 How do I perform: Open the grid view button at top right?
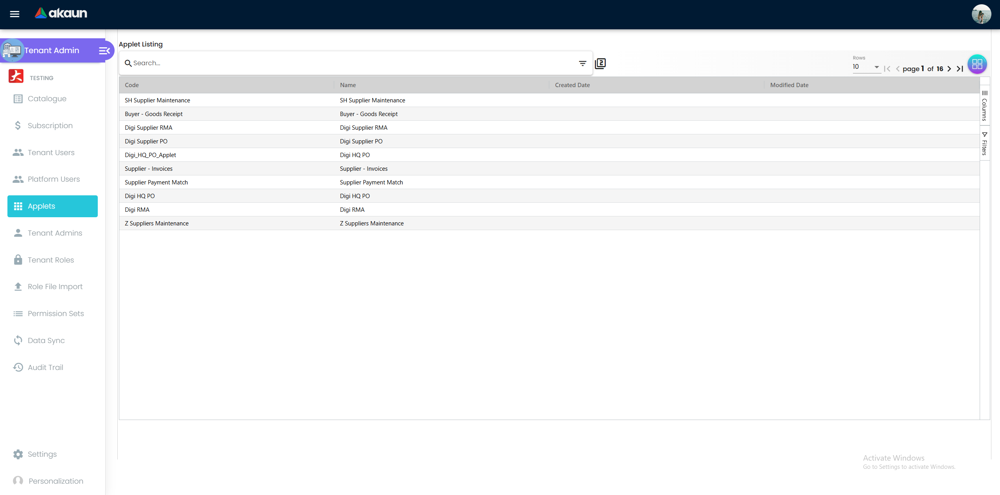point(977,64)
